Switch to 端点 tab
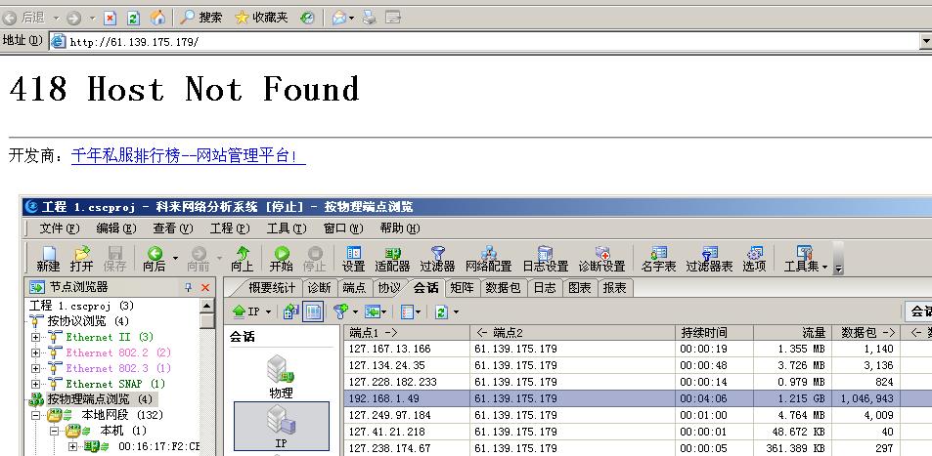The width and height of the screenshot is (932, 456). pyautogui.click(x=355, y=288)
